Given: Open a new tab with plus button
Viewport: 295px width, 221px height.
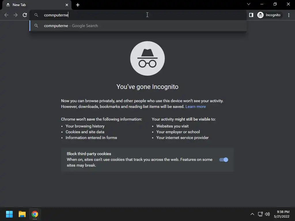Looking at the screenshot, I should [x=78, y=5].
